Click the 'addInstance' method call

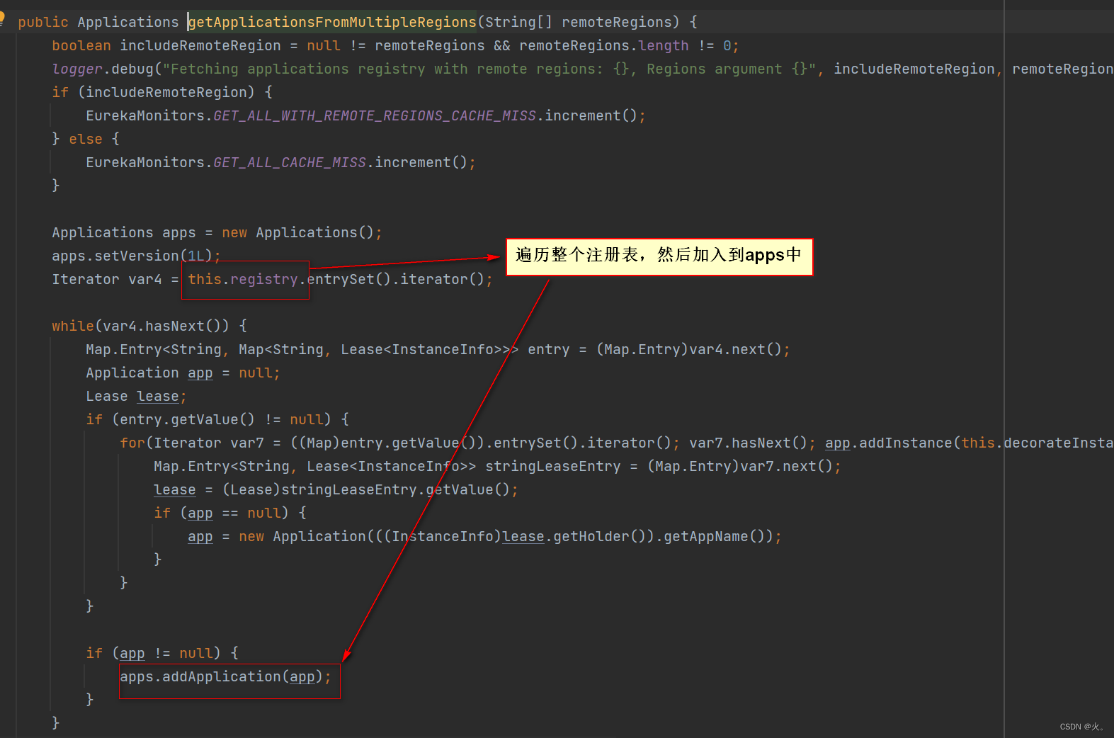[x=906, y=443]
